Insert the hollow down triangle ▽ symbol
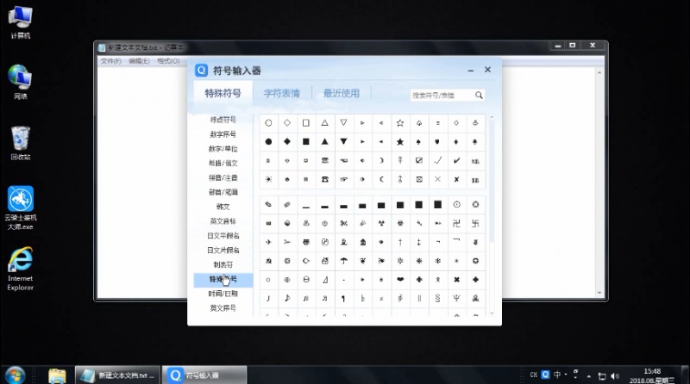Screen dimensions: 690x384 (x=343, y=123)
